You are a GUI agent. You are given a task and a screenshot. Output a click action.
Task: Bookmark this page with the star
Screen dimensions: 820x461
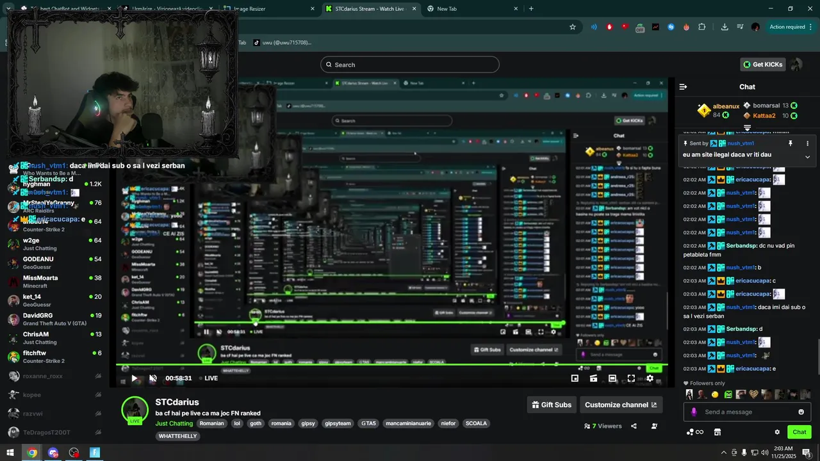573,27
